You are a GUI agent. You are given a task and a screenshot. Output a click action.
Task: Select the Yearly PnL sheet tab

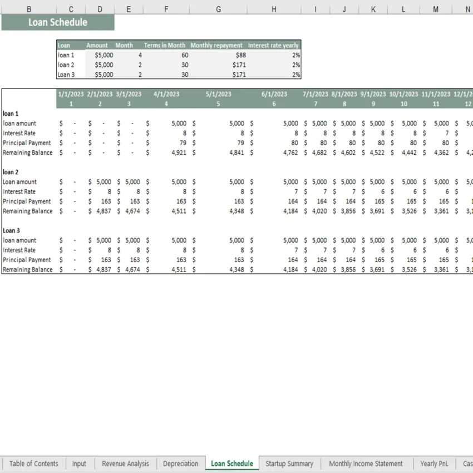[x=434, y=464]
